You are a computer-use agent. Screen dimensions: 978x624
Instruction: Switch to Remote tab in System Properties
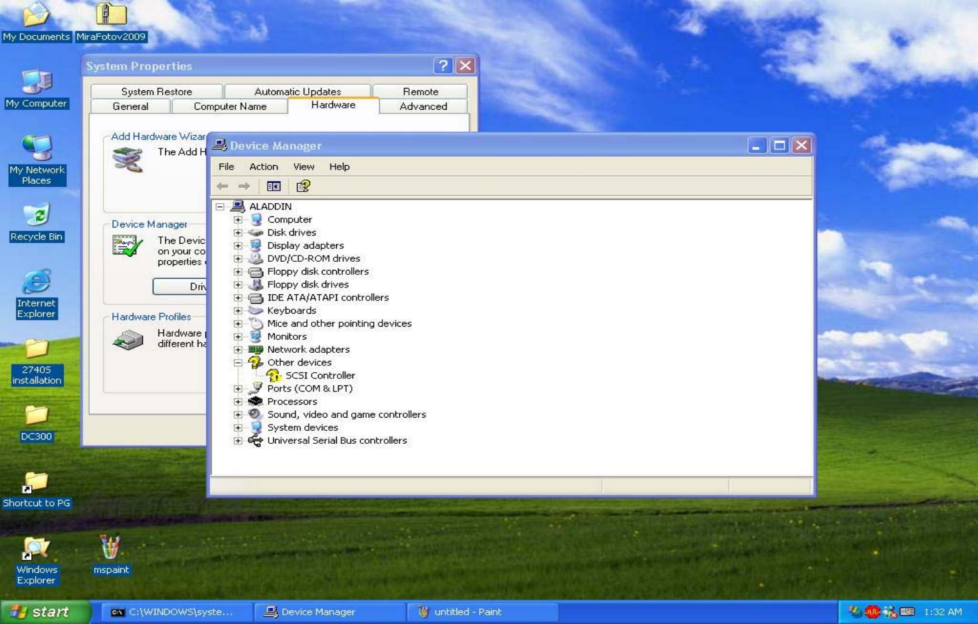click(420, 91)
